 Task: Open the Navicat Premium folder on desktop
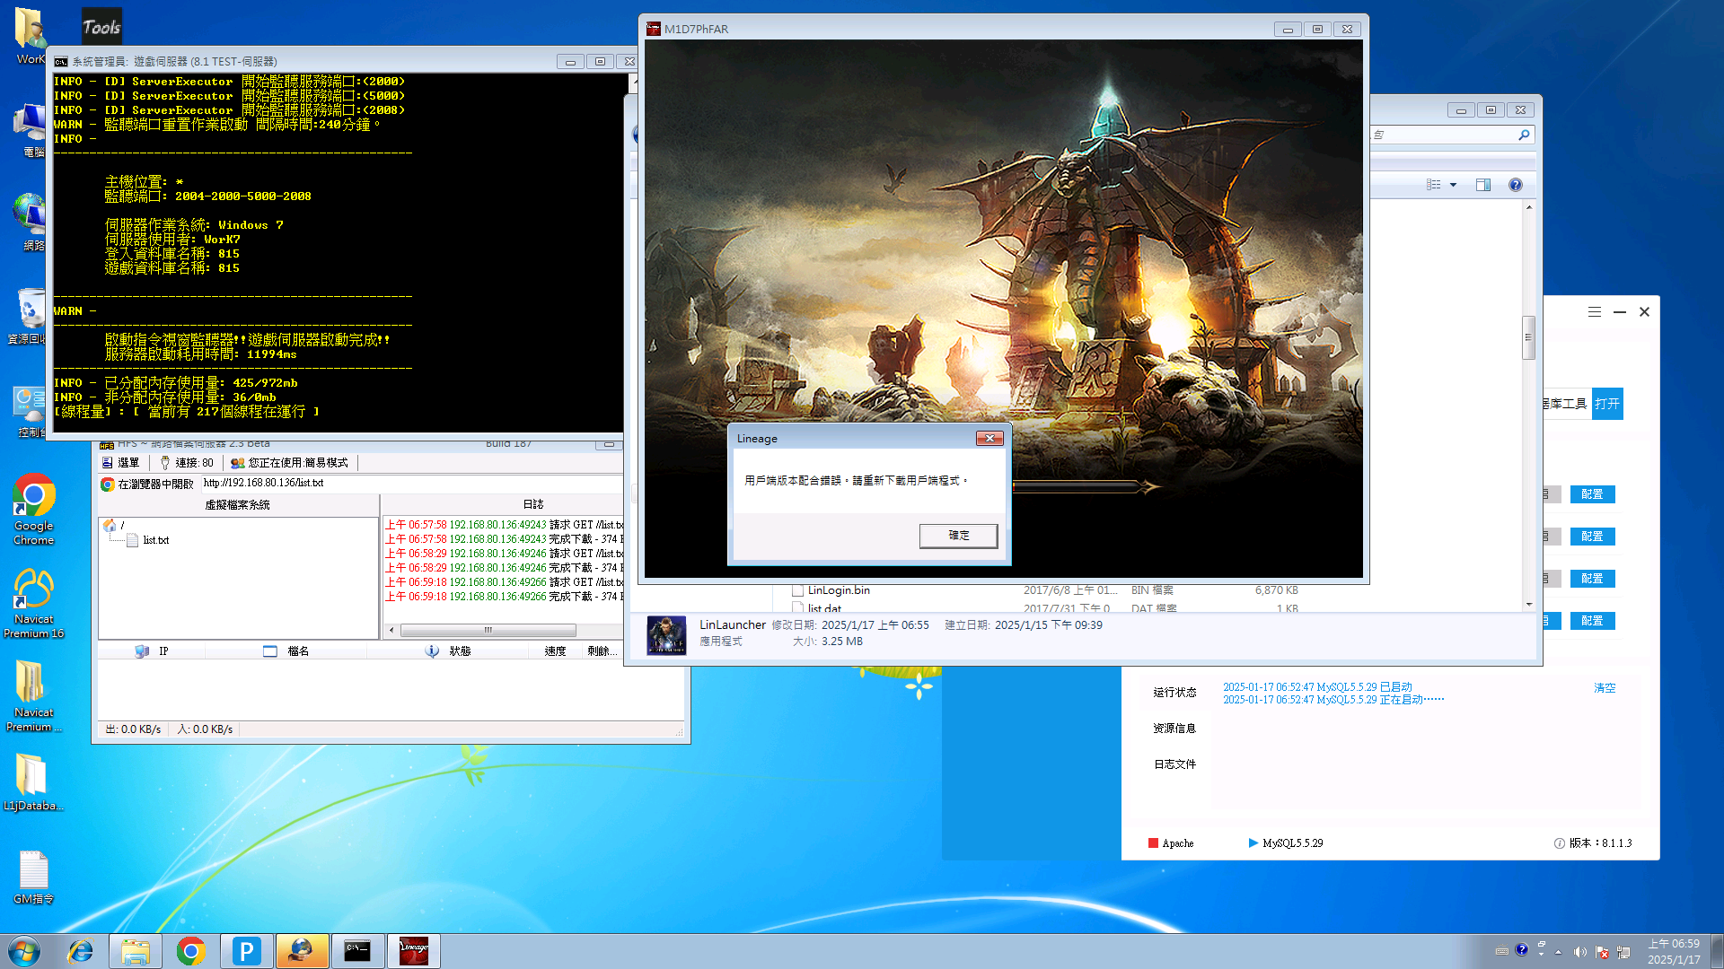point(33,696)
